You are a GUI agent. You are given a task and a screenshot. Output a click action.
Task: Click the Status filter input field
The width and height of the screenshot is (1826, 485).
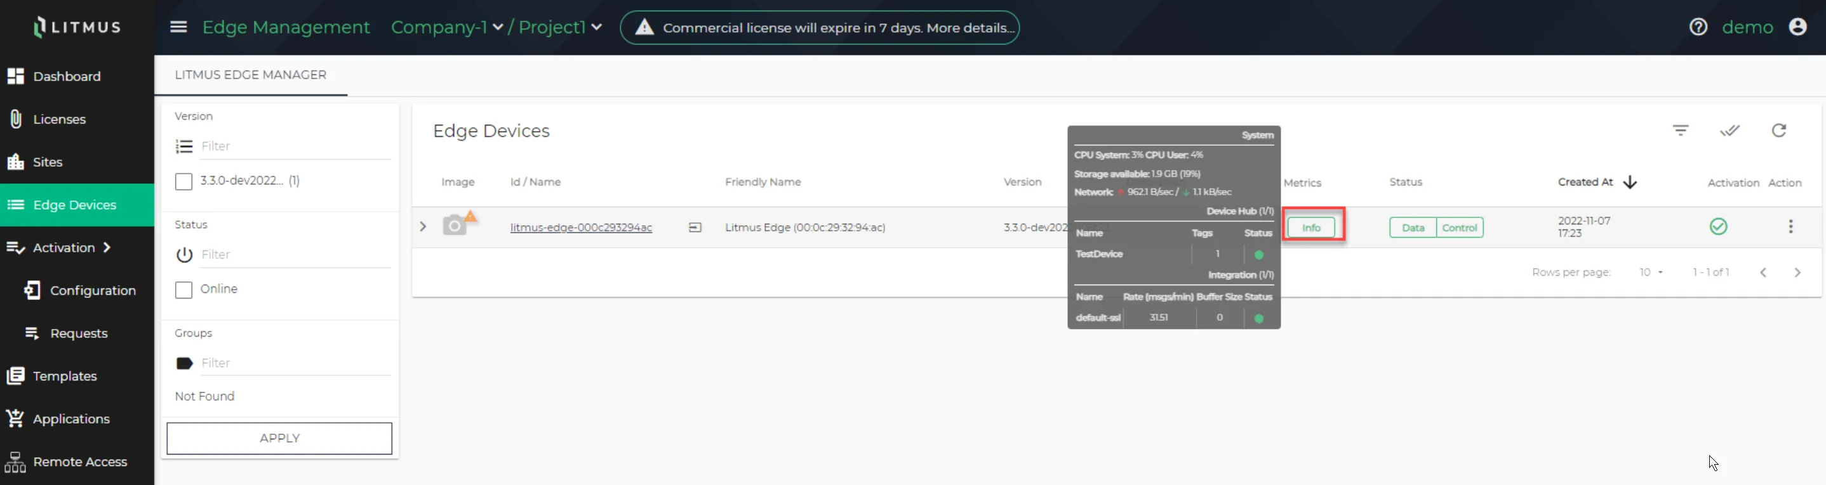click(296, 254)
